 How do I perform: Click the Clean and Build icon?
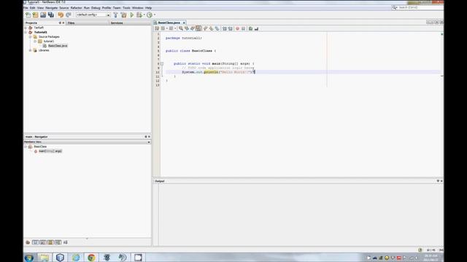(123, 15)
